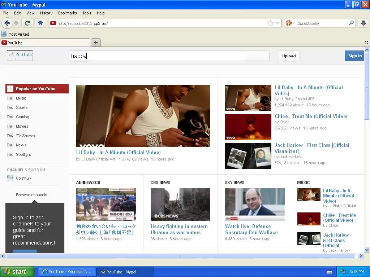Open Jack Harlow First Class thumbnail
The image size is (370, 277).
[x=248, y=156]
